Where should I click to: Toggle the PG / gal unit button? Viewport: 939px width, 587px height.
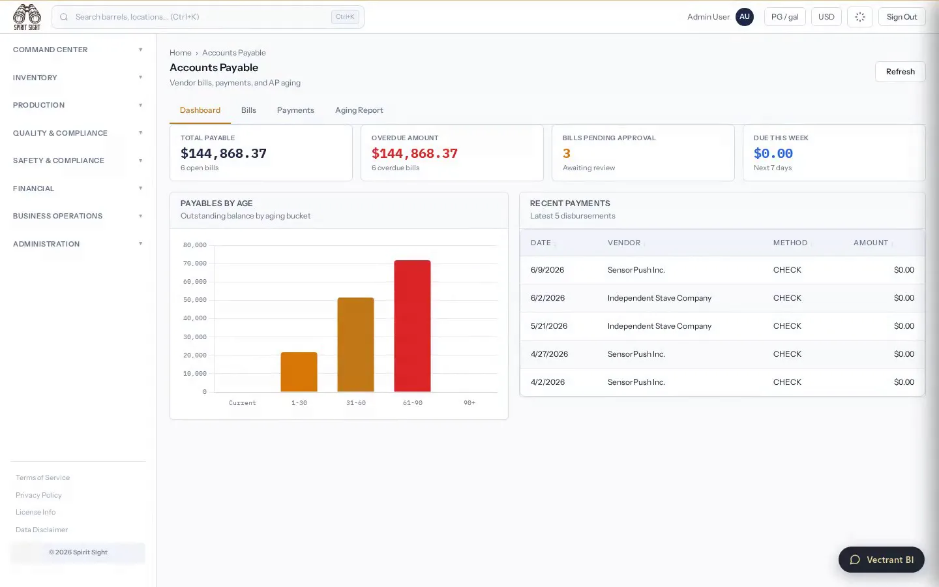(784, 17)
